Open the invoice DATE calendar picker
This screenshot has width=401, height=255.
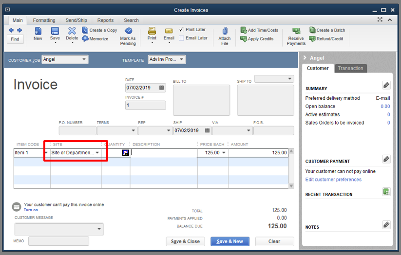[161, 88]
